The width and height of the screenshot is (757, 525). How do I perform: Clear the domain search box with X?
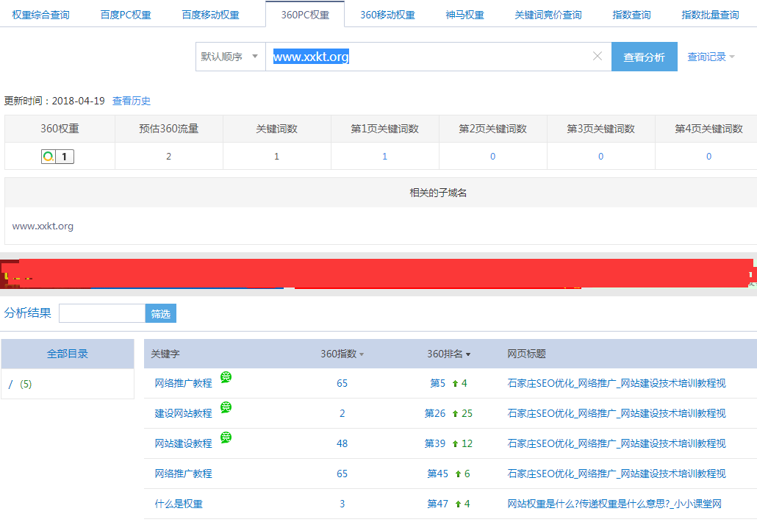click(x=598, y=56)
